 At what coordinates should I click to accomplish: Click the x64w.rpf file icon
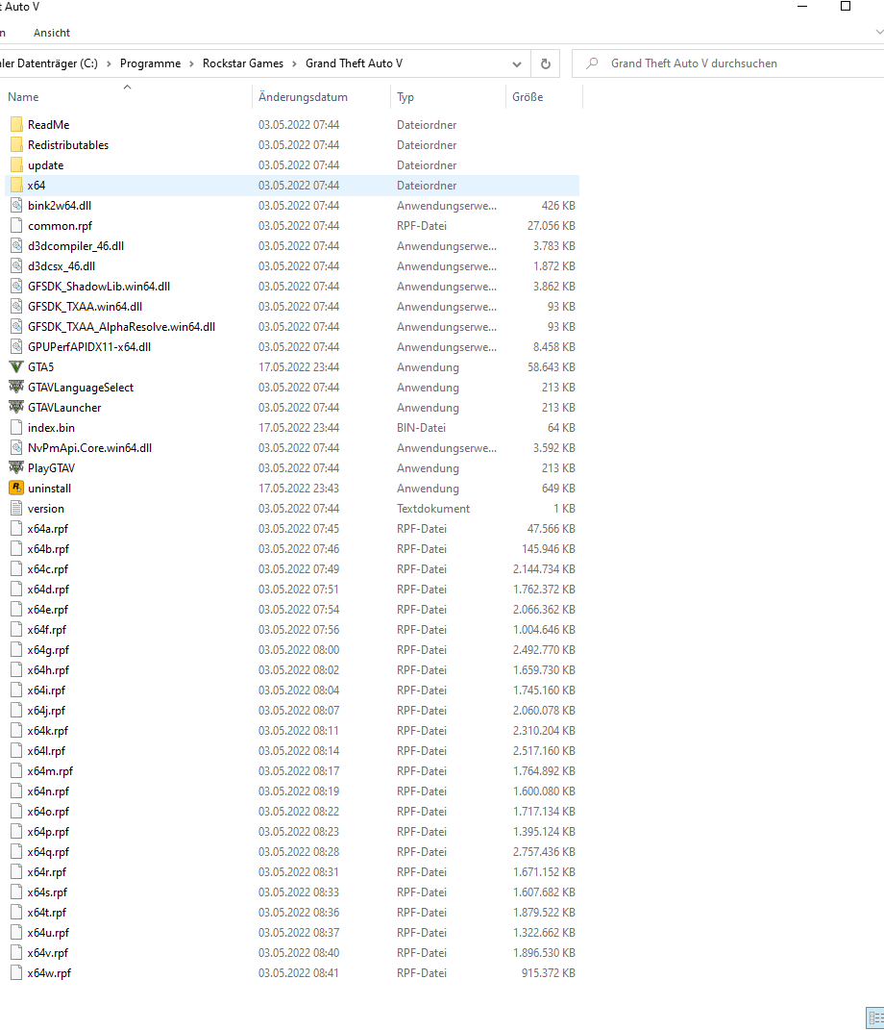pos(16,973)
